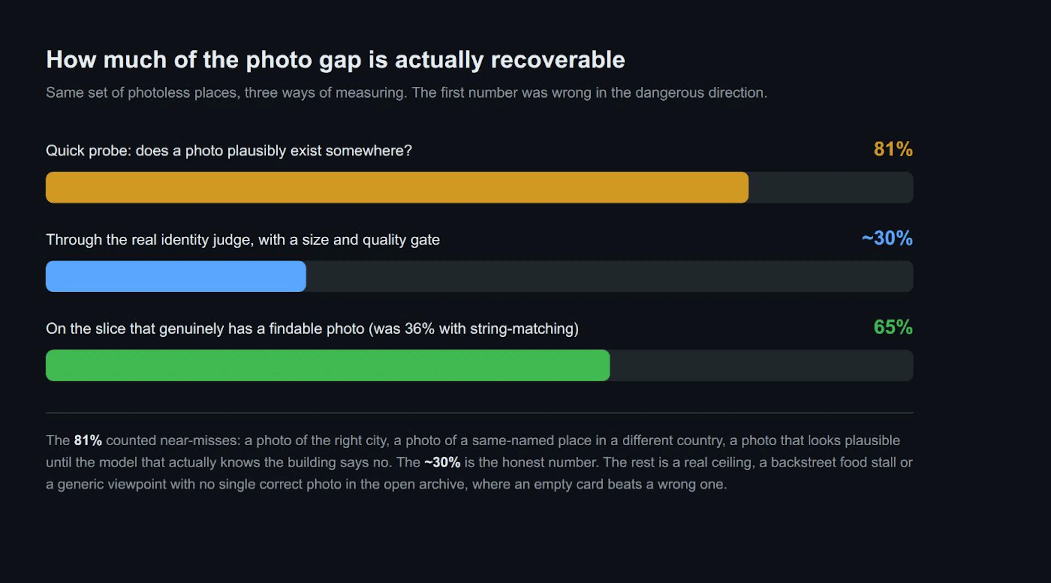
Task: Click the unfilled track of the green bar
Action: [x=761, y=365]
